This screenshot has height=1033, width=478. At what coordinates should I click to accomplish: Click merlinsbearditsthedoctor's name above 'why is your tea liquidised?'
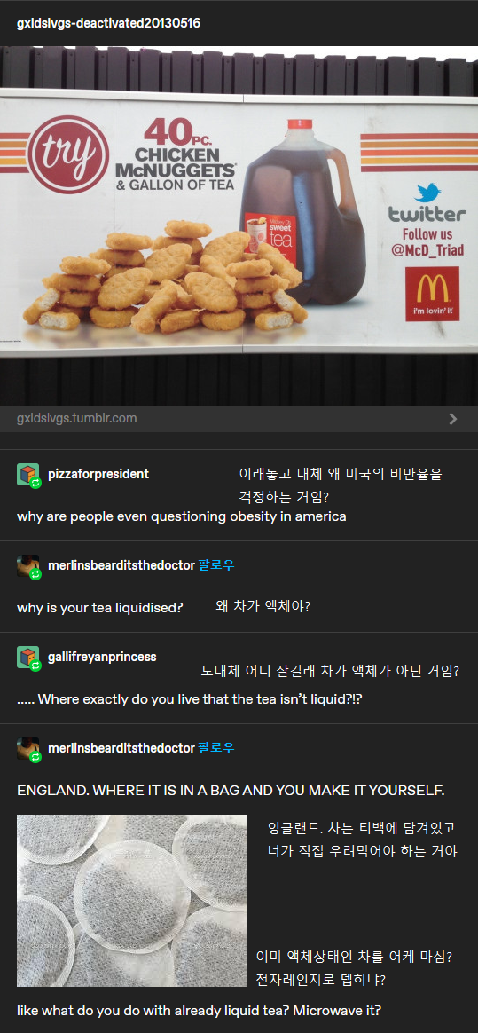pos(121,565)
